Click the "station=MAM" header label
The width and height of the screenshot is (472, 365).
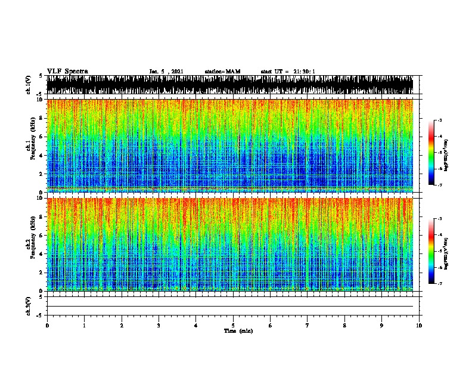coord(222,72)
